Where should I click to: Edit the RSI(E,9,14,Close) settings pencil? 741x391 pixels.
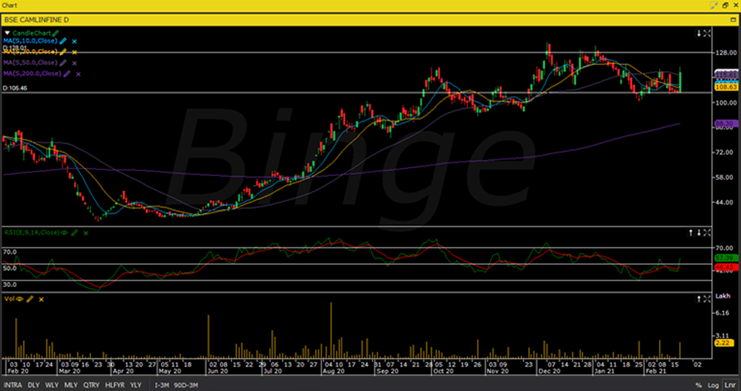tap(75, 232)
